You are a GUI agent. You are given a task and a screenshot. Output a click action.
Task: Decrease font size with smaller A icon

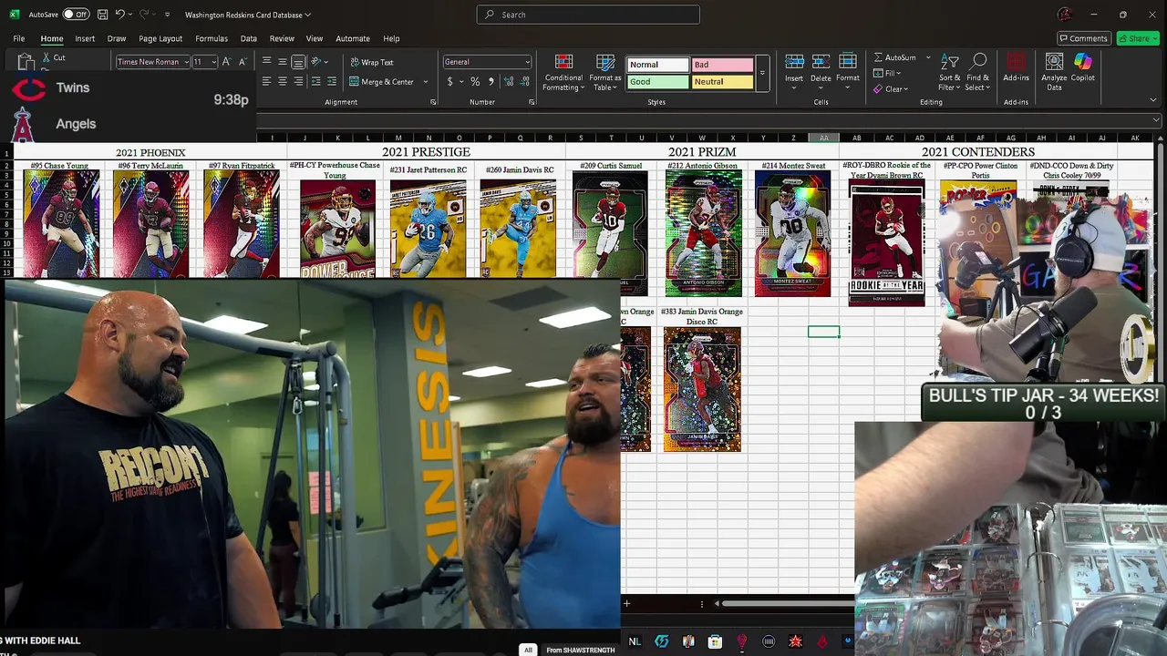point(242,62)
